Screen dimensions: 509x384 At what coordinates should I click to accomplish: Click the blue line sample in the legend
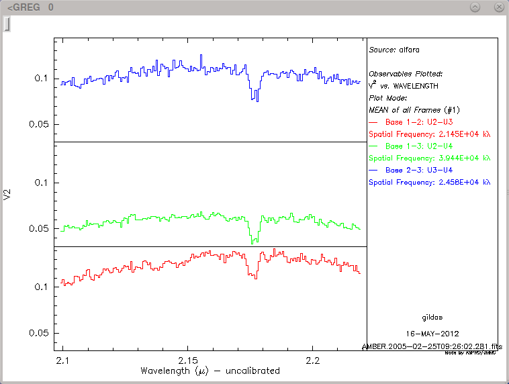373,171
